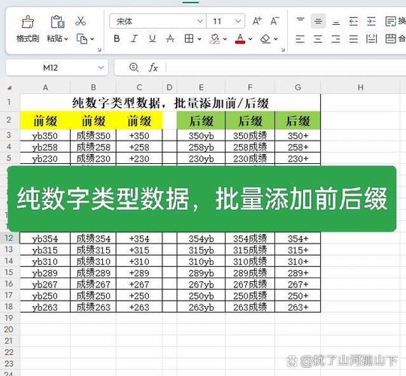Click cell 315成绩
This screenshot has height=376, width=406.
250,250
